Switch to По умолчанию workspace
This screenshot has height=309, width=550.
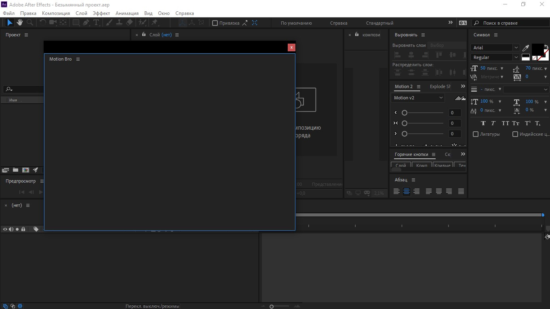pos(296,23)
